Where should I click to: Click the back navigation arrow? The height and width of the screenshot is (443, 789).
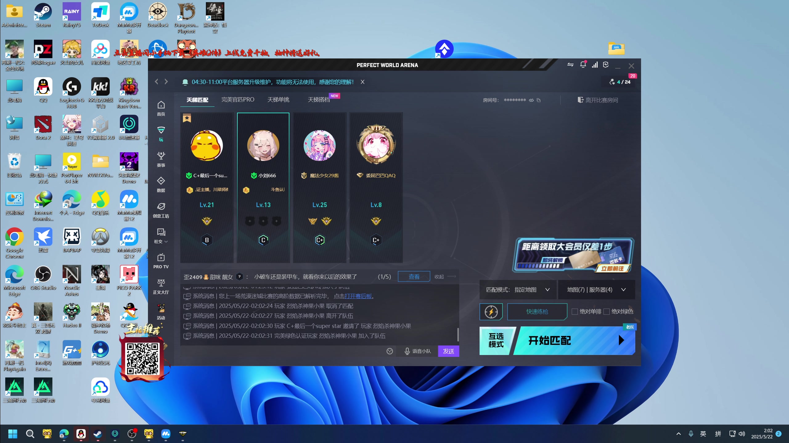pos(157,82)
